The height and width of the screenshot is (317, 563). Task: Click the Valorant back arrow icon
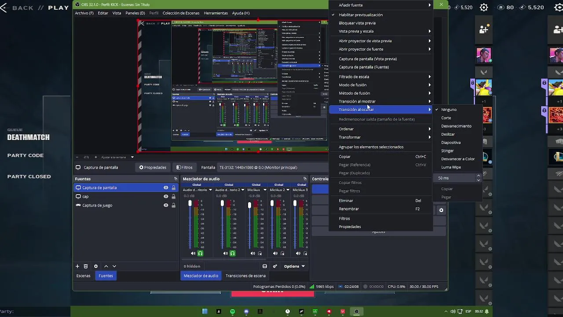[4, 8]
